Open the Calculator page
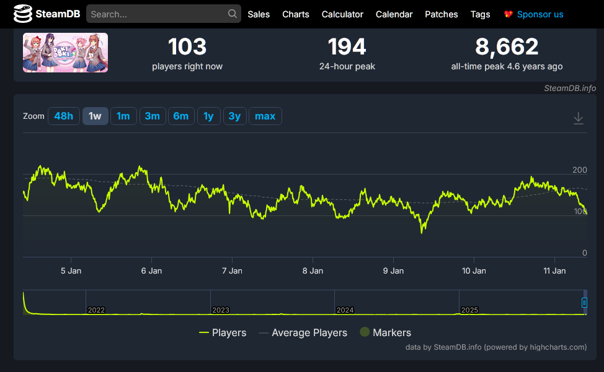The width and height of the screenshot is (604, 372). (x=342, y=14)
